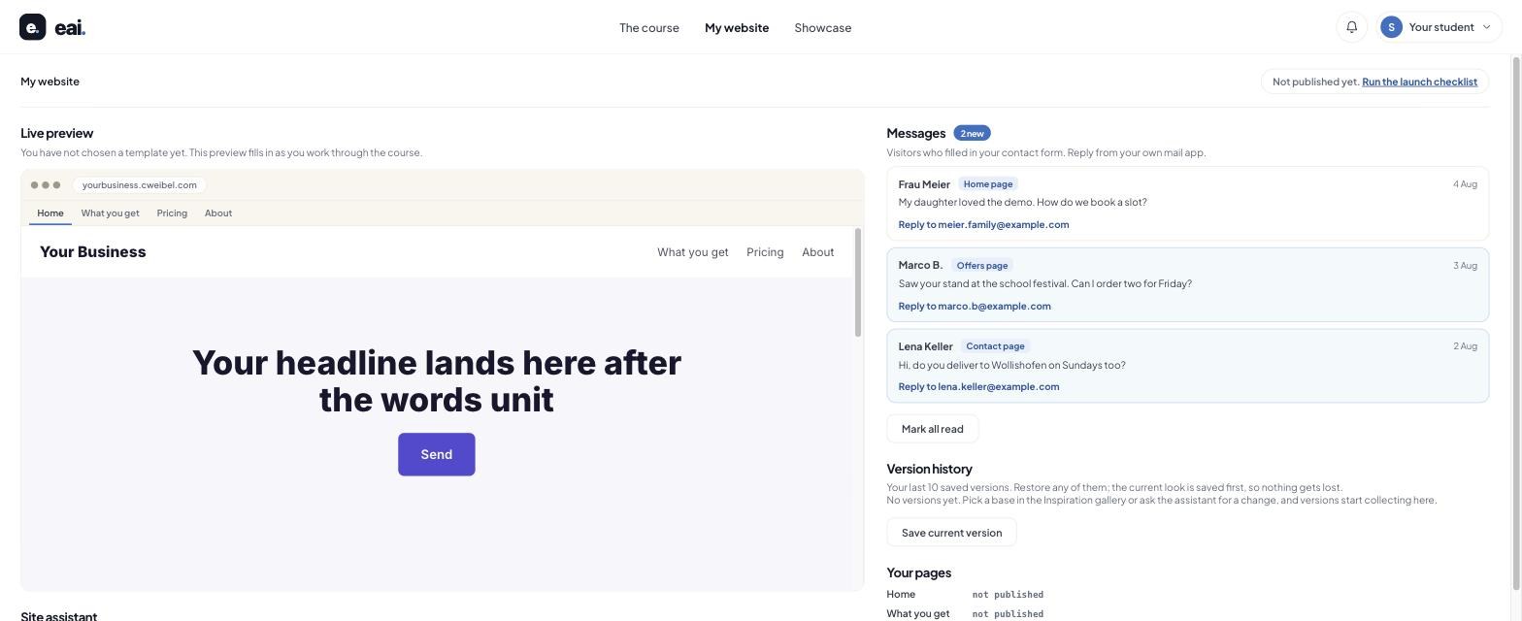Click the Home row under Your pages
This screenshot has height=621, width=1522.
965,595
